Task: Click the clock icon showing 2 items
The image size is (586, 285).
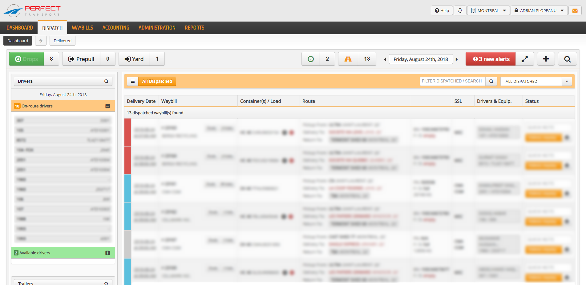Action: click(310, 59)
